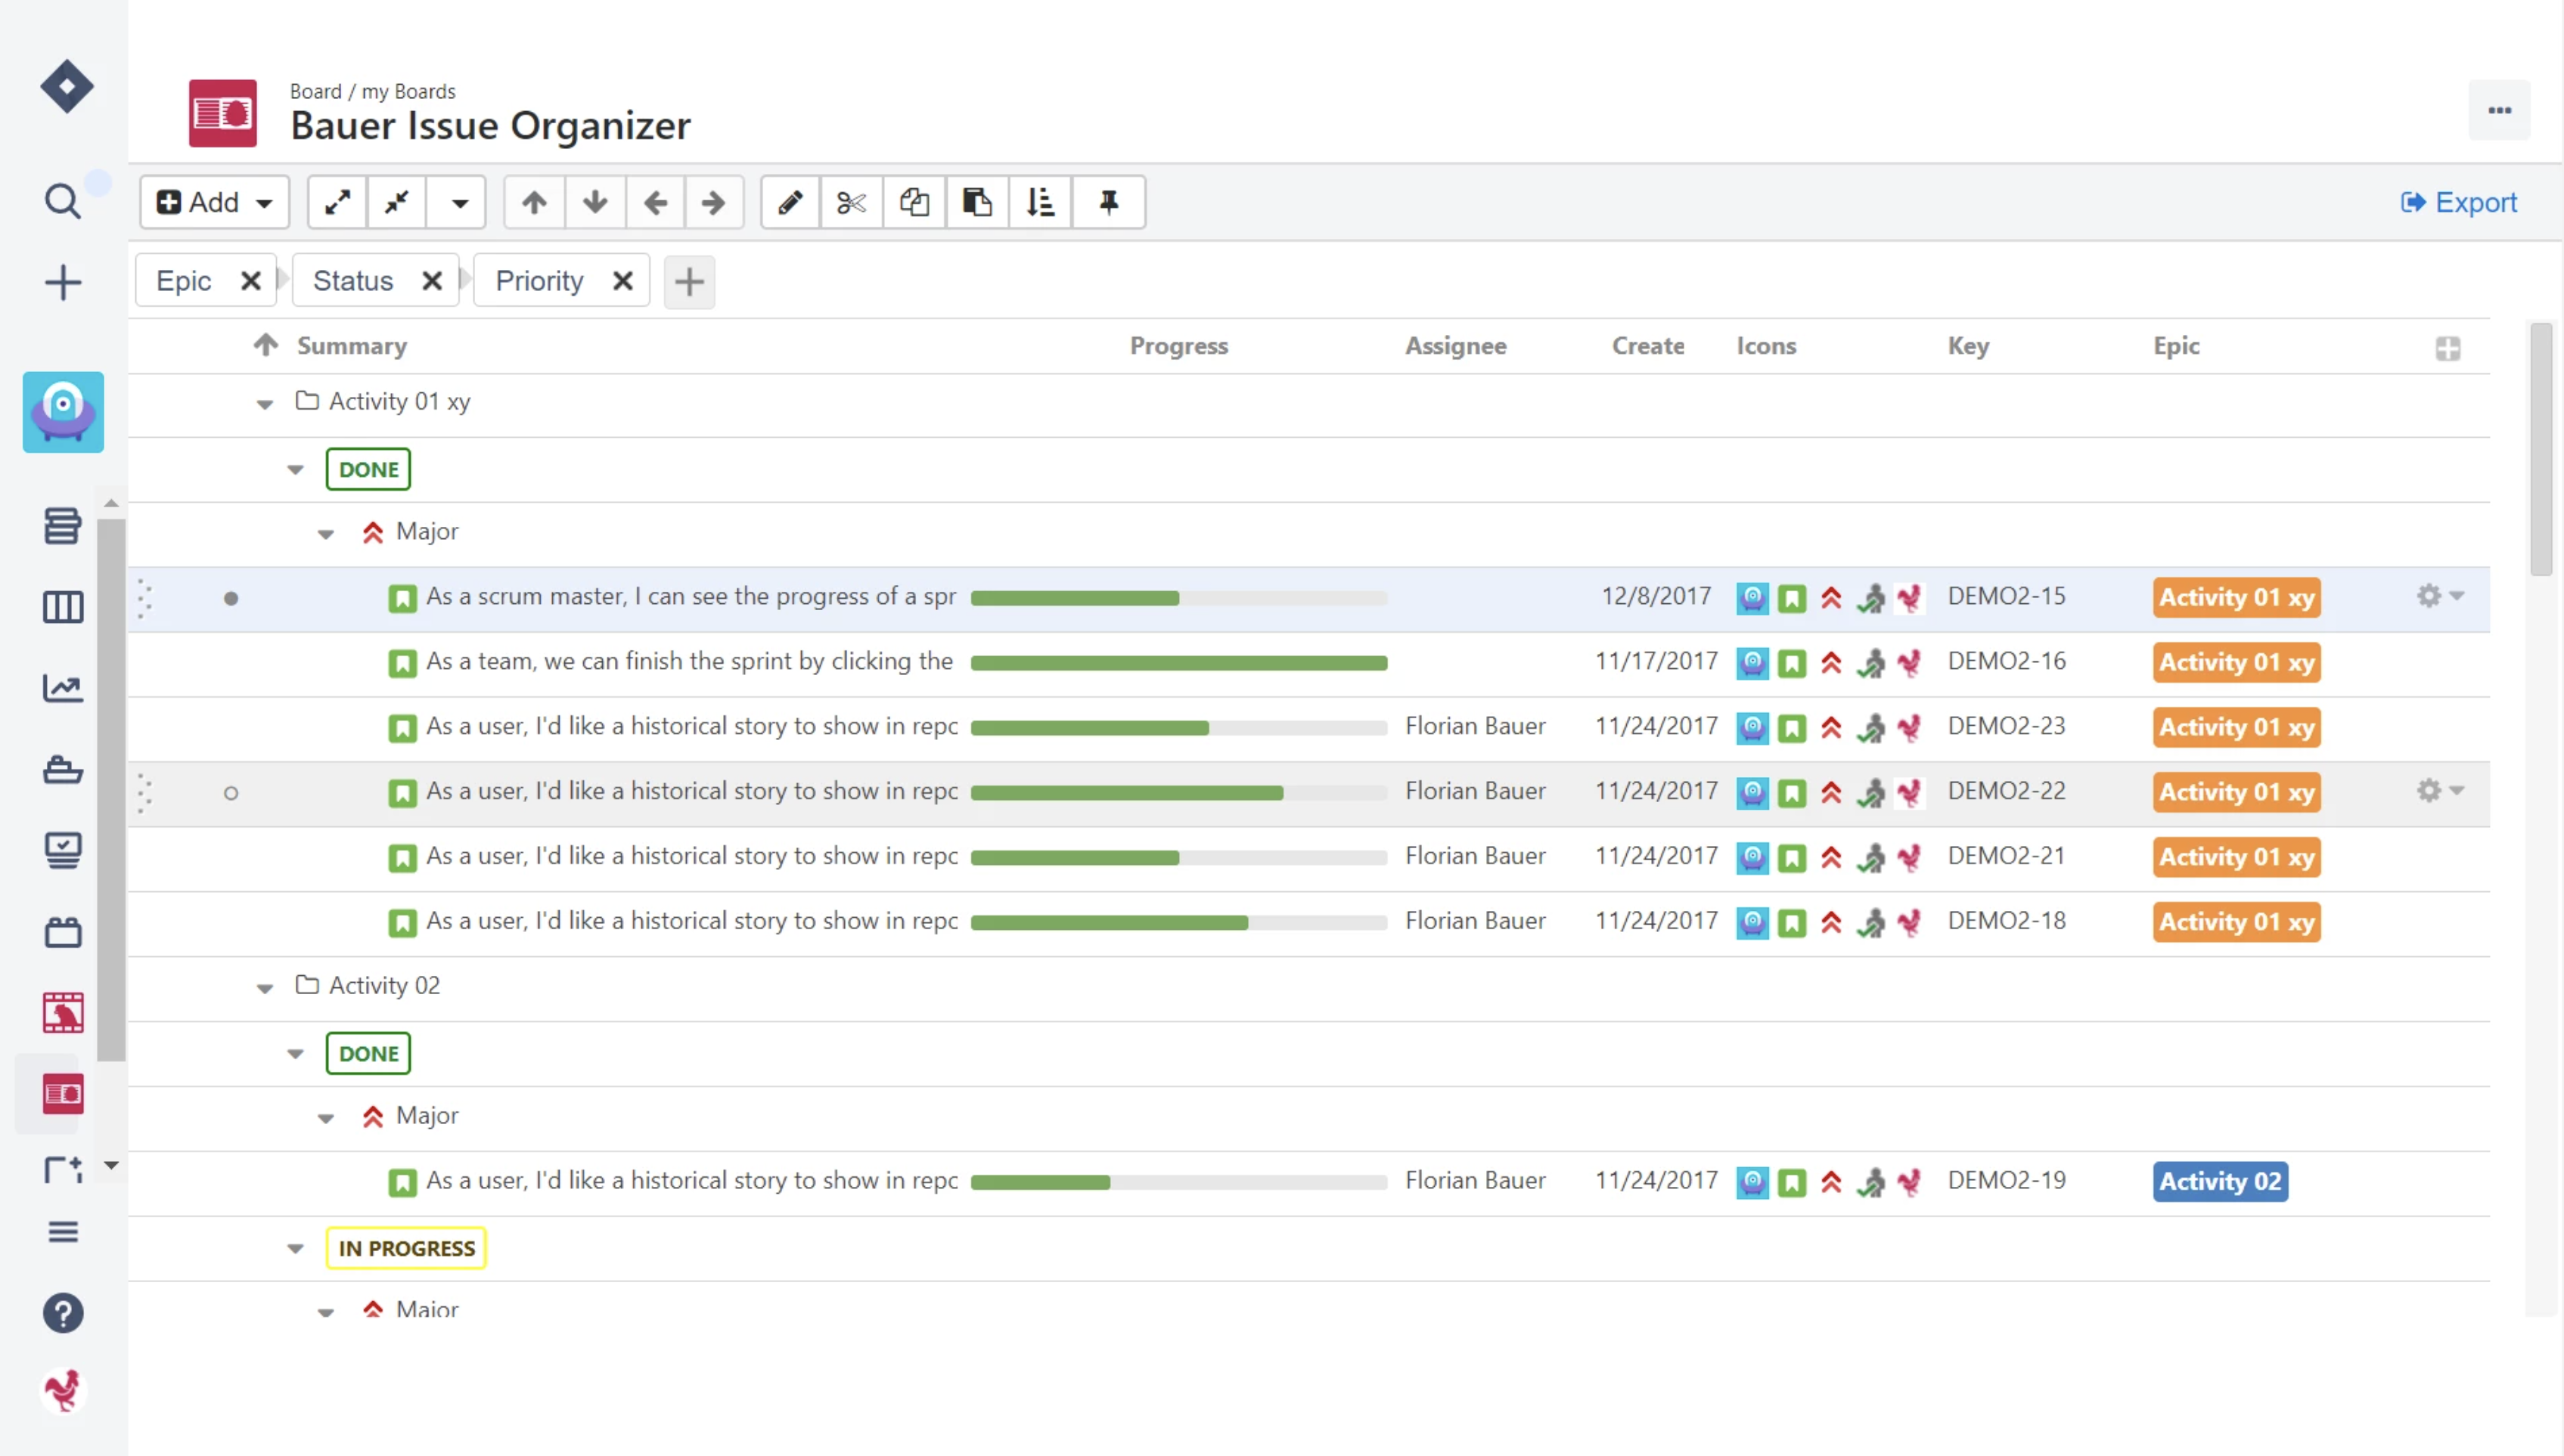This screenshot has width=2564, height=1456.
Task: Click the progress bar of DEMO2-16
Action: [1178, 663]
